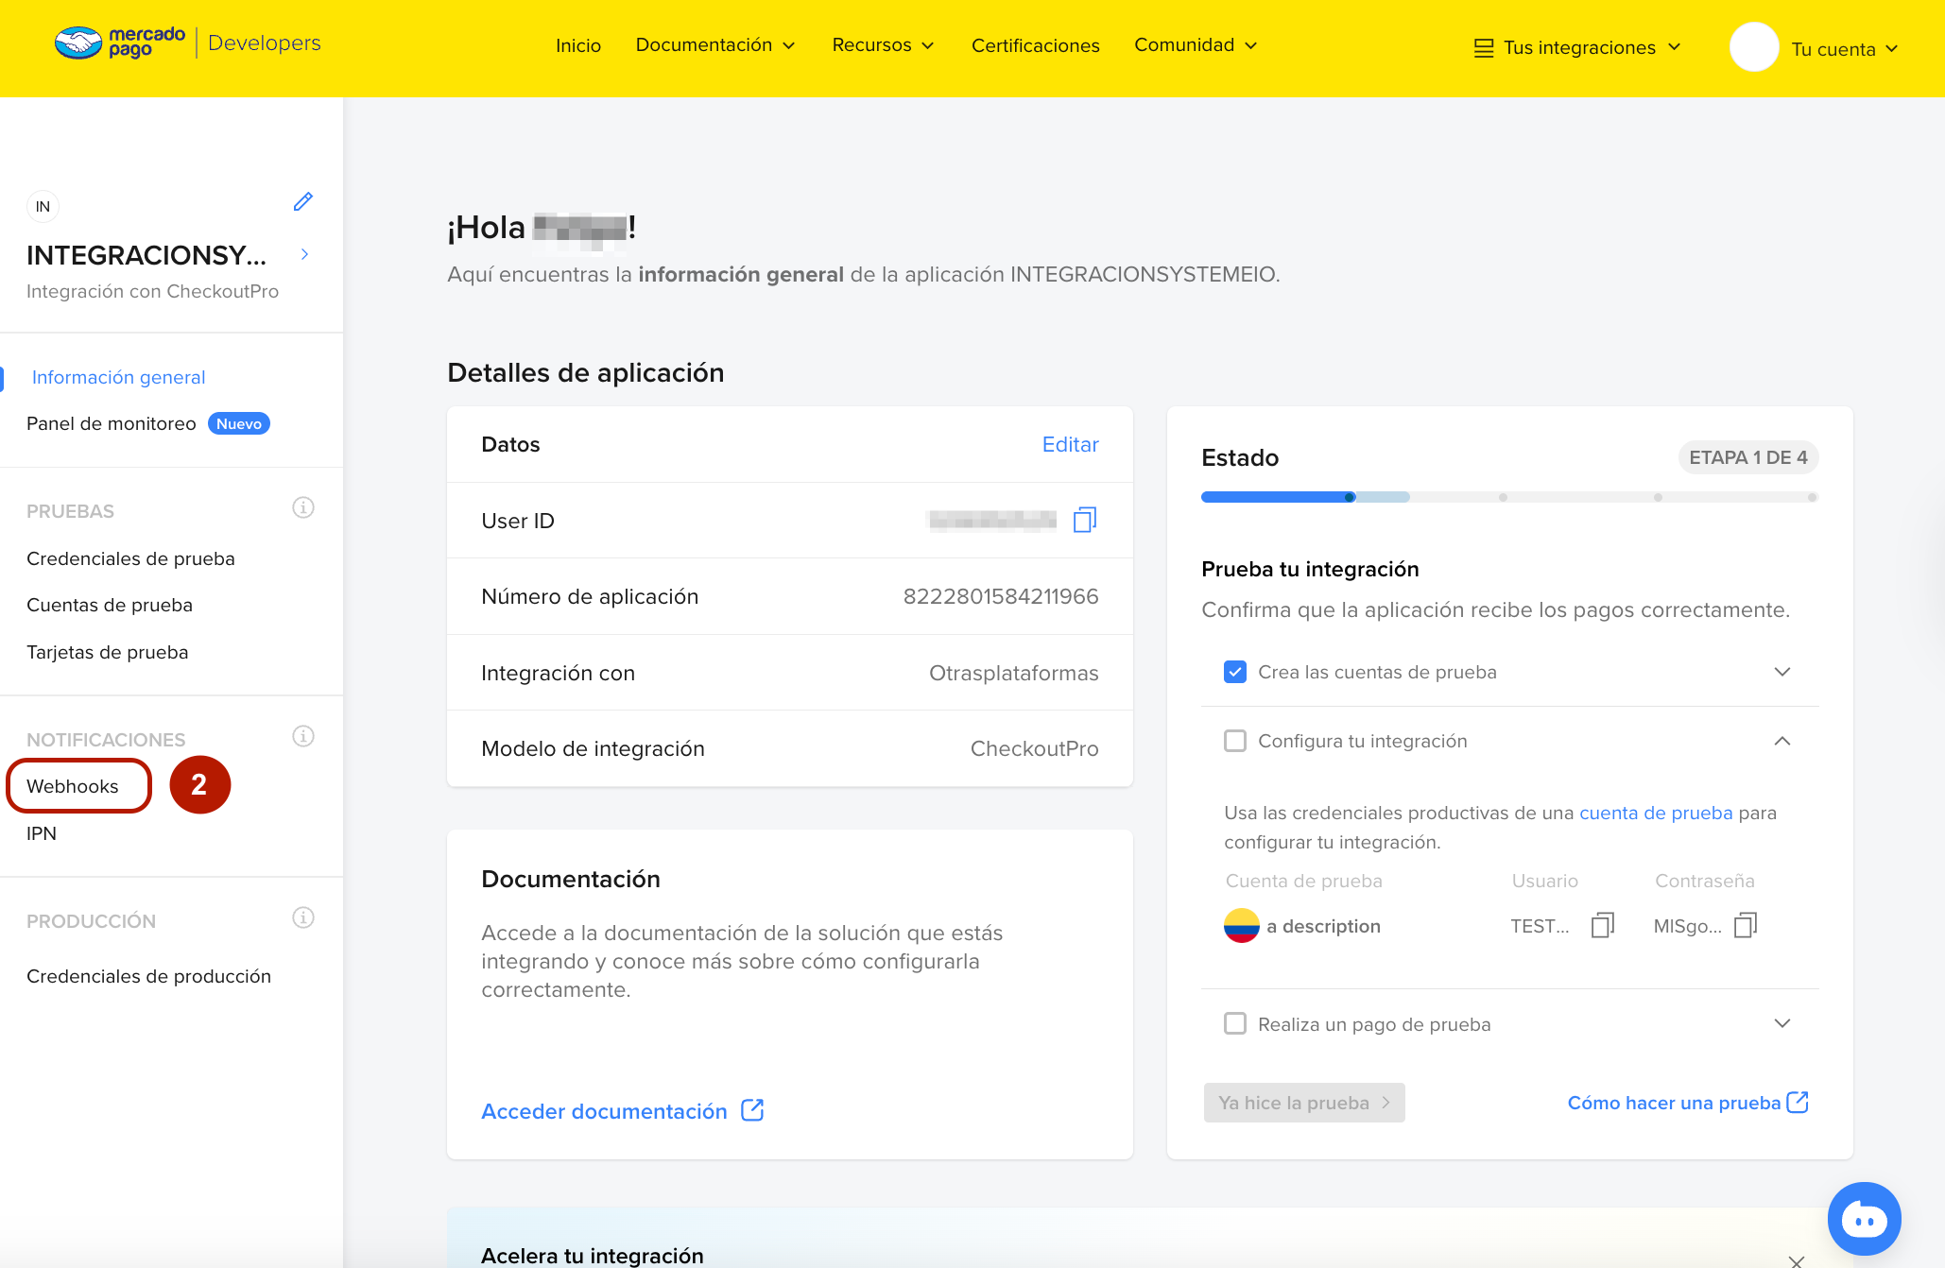Go to Credenciales de prueba
Image resolution: width=1945 pixels, height=1268 pixels.
click(130, 558)
